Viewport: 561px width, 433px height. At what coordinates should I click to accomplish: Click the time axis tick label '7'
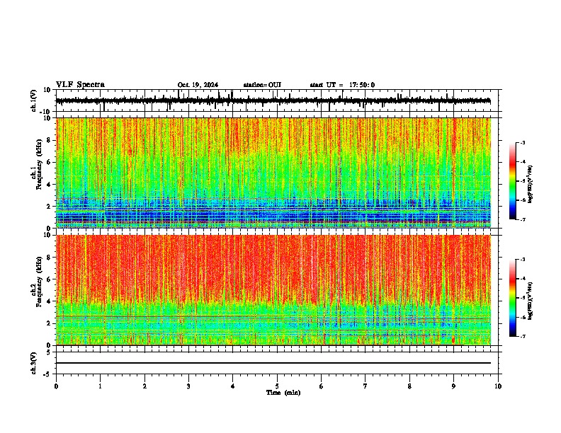pos(365,386)
